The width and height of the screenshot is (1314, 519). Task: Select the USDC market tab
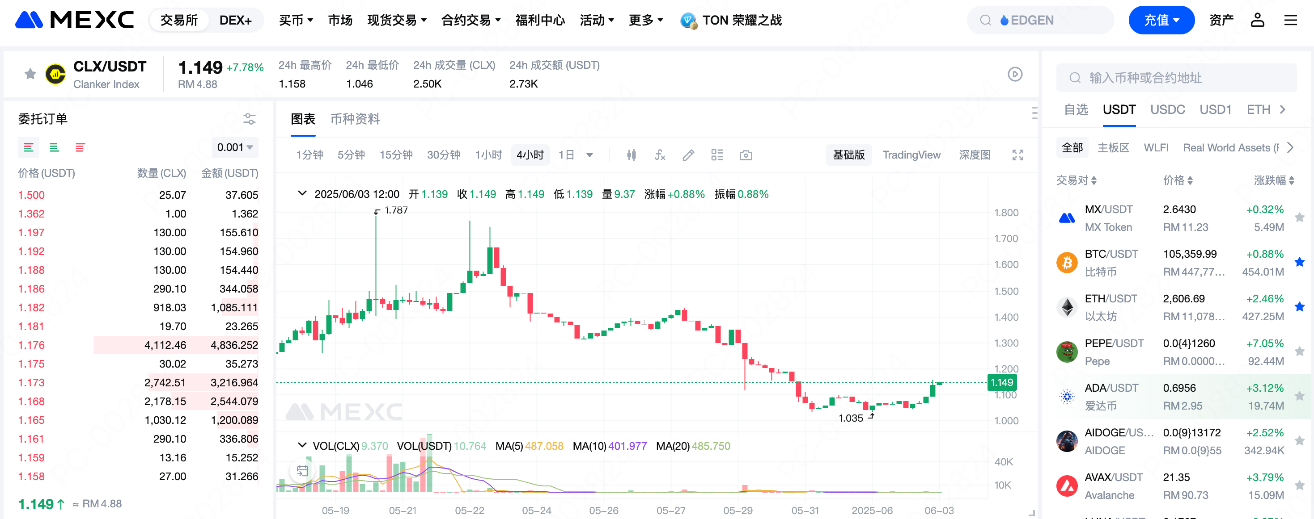click(1167, 109)
